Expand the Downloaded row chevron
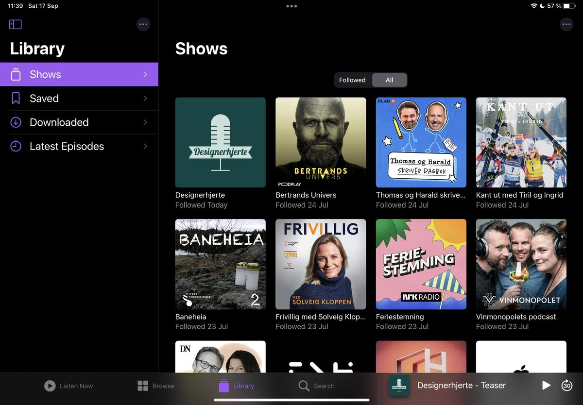The width and height of the screenshot is (583, 405). pyautogui.click(x=145, y=122)
